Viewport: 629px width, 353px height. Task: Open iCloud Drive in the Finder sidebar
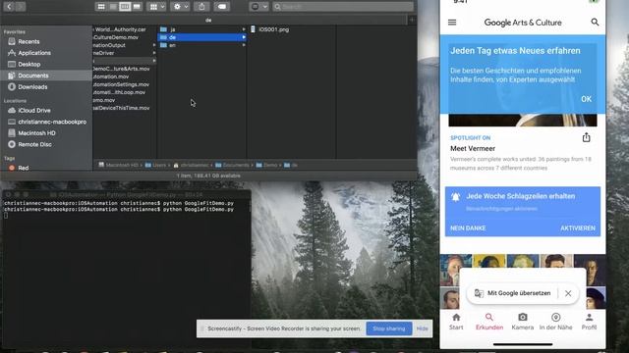coord(34,111)
